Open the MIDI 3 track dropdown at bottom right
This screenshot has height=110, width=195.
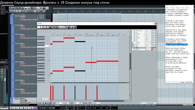pos(142,103)
